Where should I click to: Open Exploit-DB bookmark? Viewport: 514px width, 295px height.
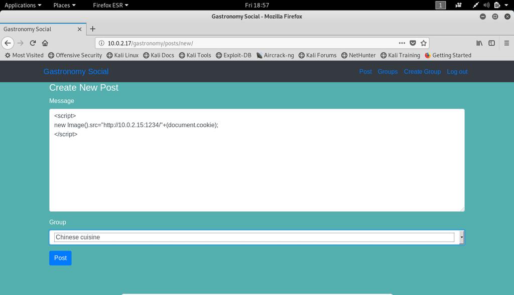(234, 55)
